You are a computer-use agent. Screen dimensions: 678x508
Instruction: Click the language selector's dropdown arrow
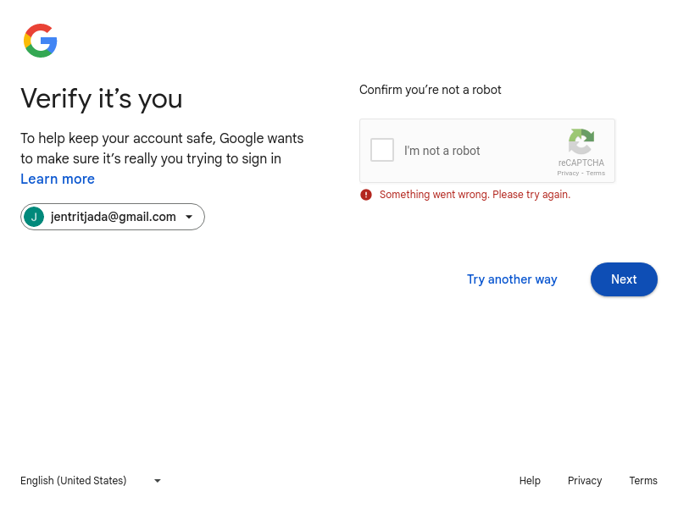pos(158,481)
